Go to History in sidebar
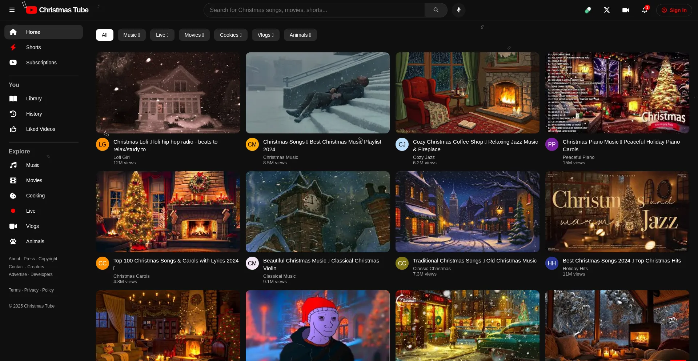698x361 pixels. click(x=34, y=114)
